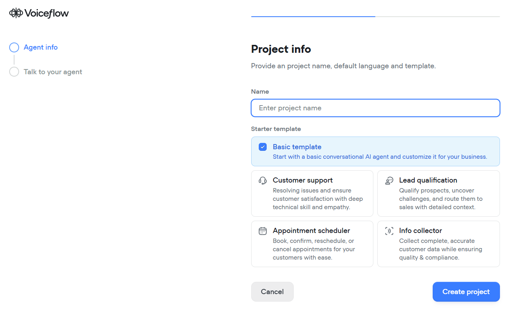This screenshot has height=333, width=531.
Task: Go to Talk to your agent step
Action: click(53, 72)
